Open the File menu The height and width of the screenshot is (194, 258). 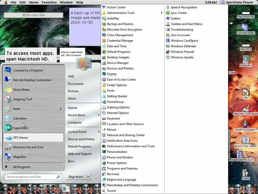14,2
